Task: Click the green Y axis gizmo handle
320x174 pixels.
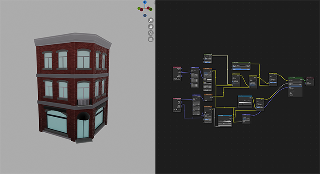Action: pos(139,8)
